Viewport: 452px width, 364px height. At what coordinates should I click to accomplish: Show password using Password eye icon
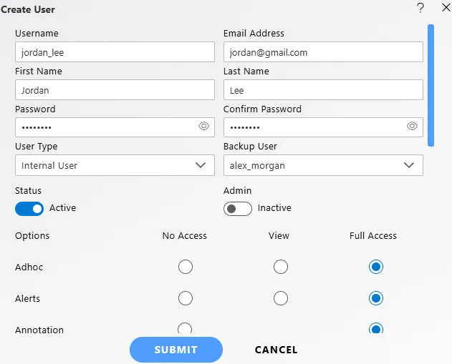click(x=203, y=127)
